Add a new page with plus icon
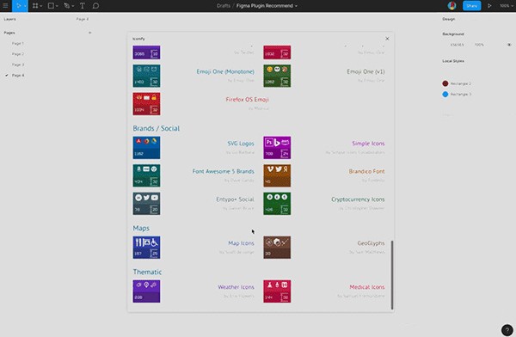Screen dimensions: 516x337 click(x=89, y=33)
